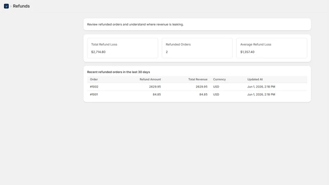Click the Total Revenue column header
The image size is (329, 185).
pos(198,79)
